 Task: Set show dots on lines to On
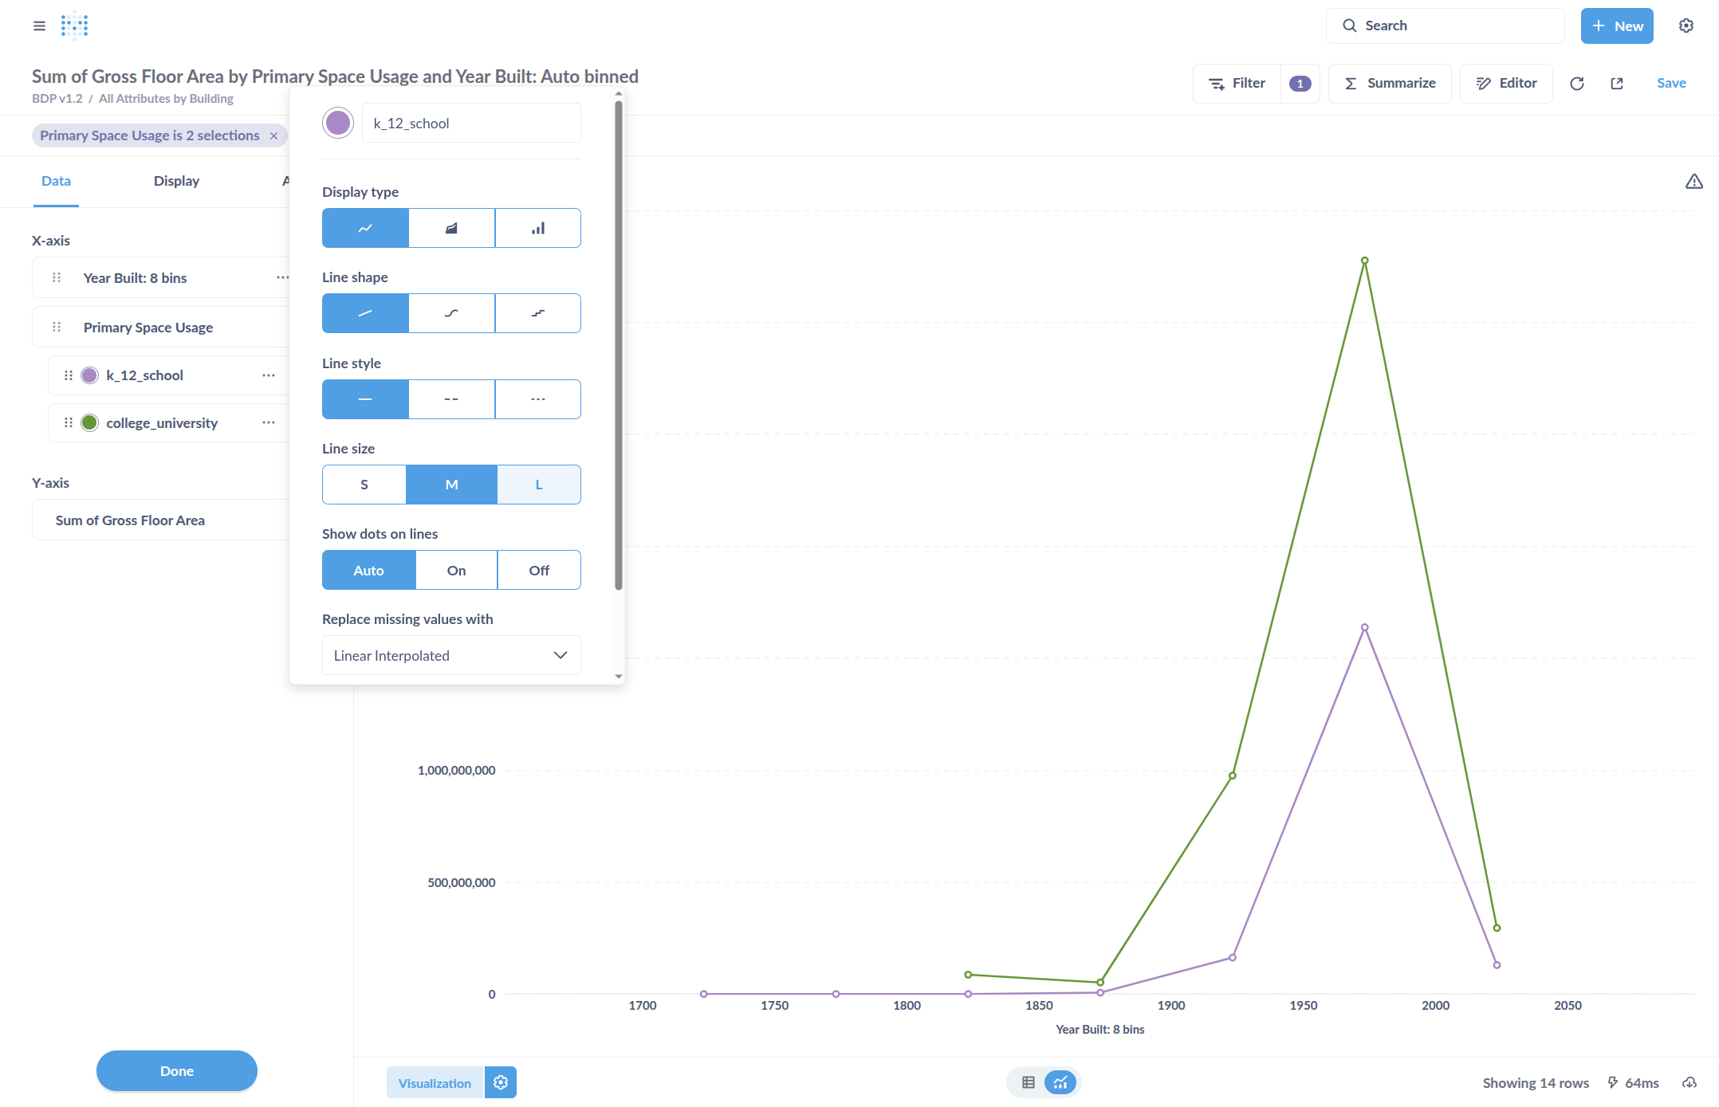tap(456, 571)
